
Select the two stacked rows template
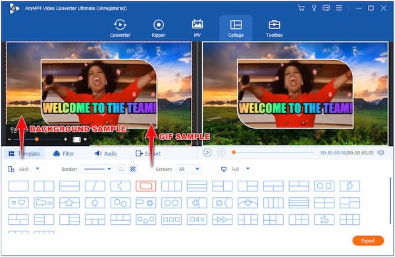(x=69, y=186)
